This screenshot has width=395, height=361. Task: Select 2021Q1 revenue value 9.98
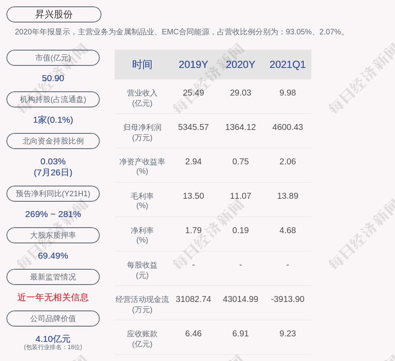pos(288,93)
